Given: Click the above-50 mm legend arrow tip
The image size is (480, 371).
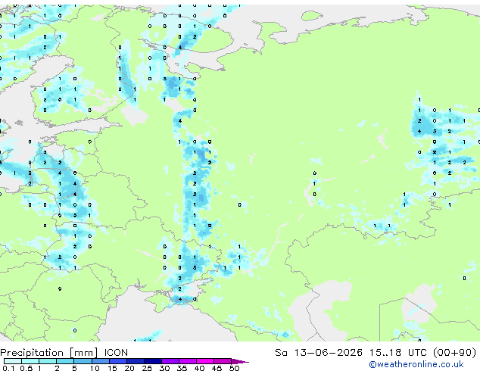Looking at the screenshot, I should tap(240, 361).
